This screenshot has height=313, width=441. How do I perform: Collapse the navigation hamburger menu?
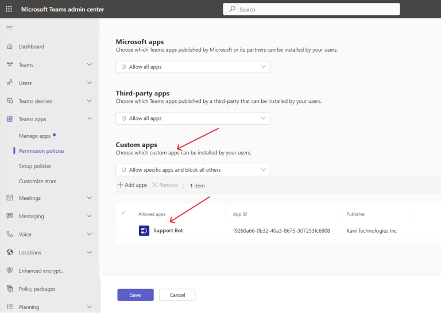pyautogui.click(x=9, y=28)
